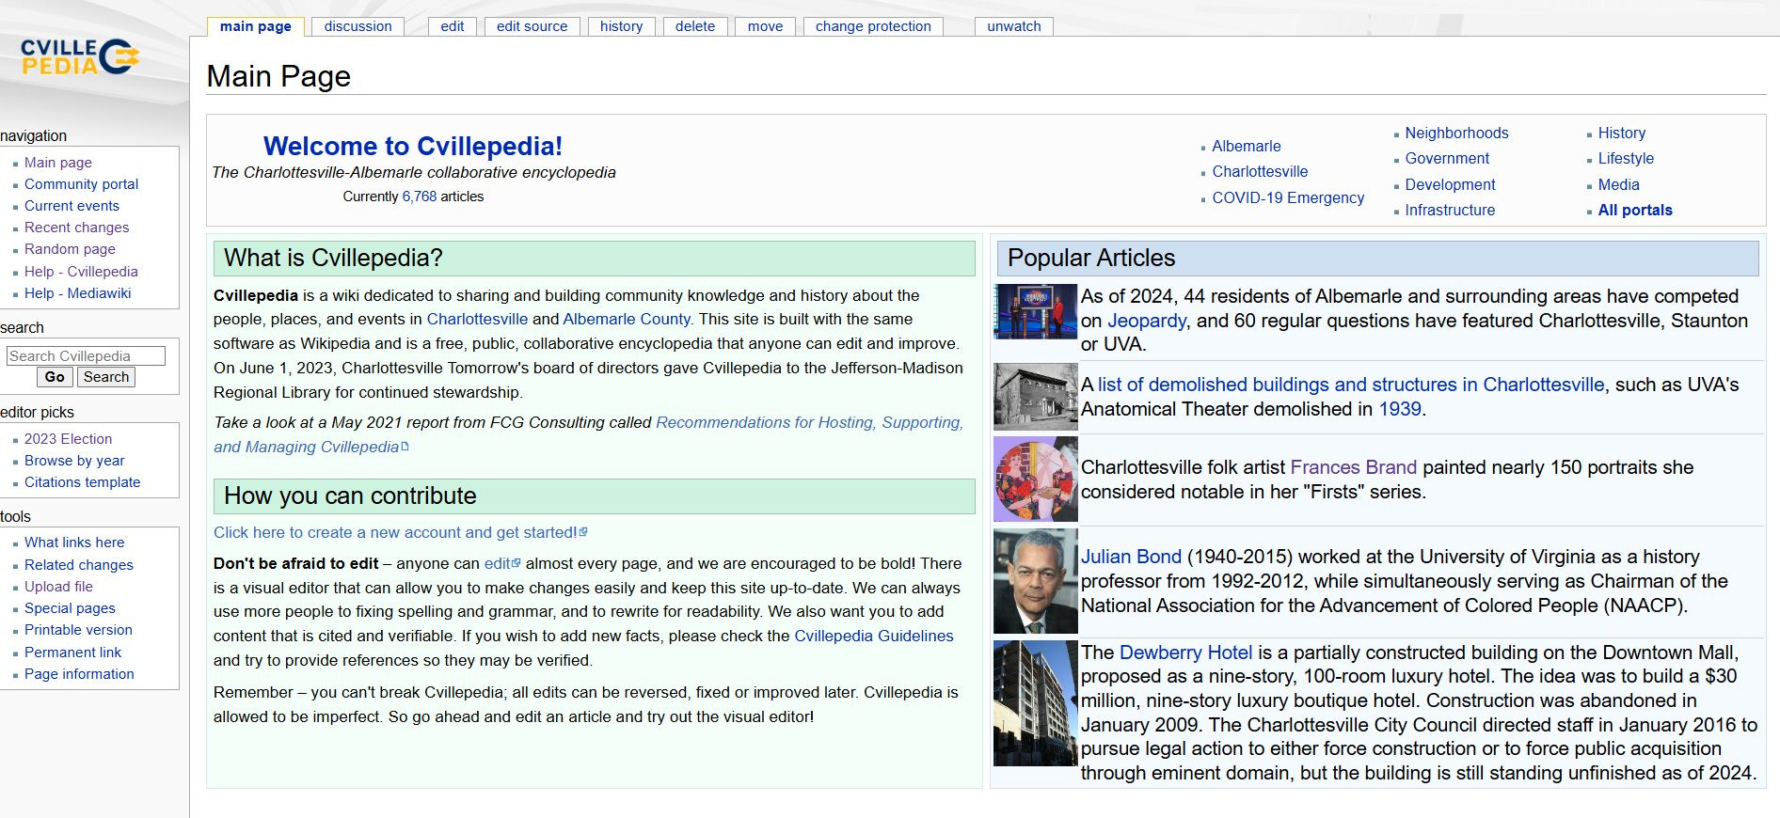Open the Printable version link
1780x818 pixels.
tap(78, 630)
